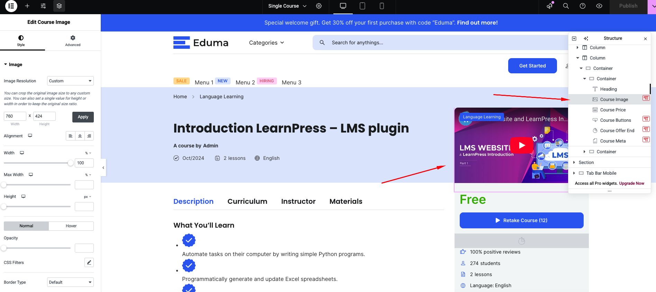Click the Max Width slider
This screenshot has height=292, width=656.
[37, 185]
